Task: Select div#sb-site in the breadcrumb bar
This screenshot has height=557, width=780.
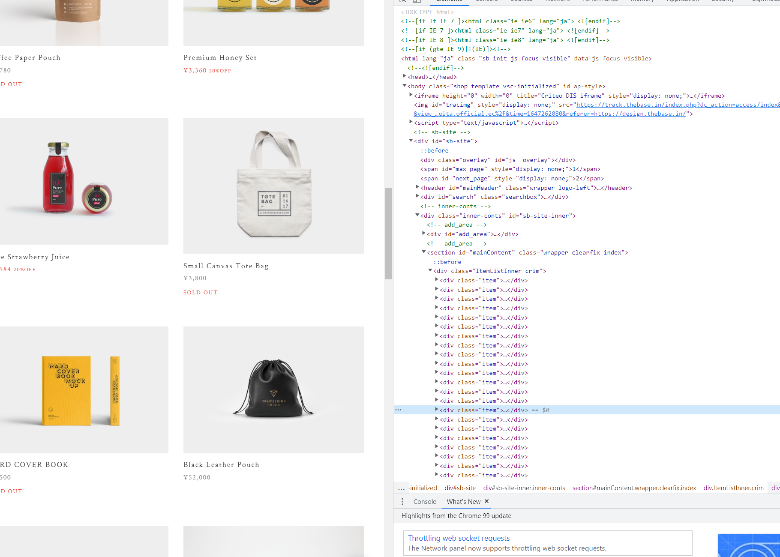Action: tap(460, 488)
